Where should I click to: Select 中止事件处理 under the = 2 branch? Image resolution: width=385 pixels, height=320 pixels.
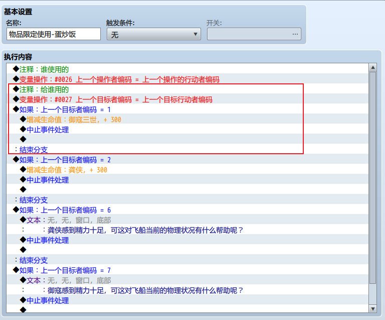click(187, 179)
